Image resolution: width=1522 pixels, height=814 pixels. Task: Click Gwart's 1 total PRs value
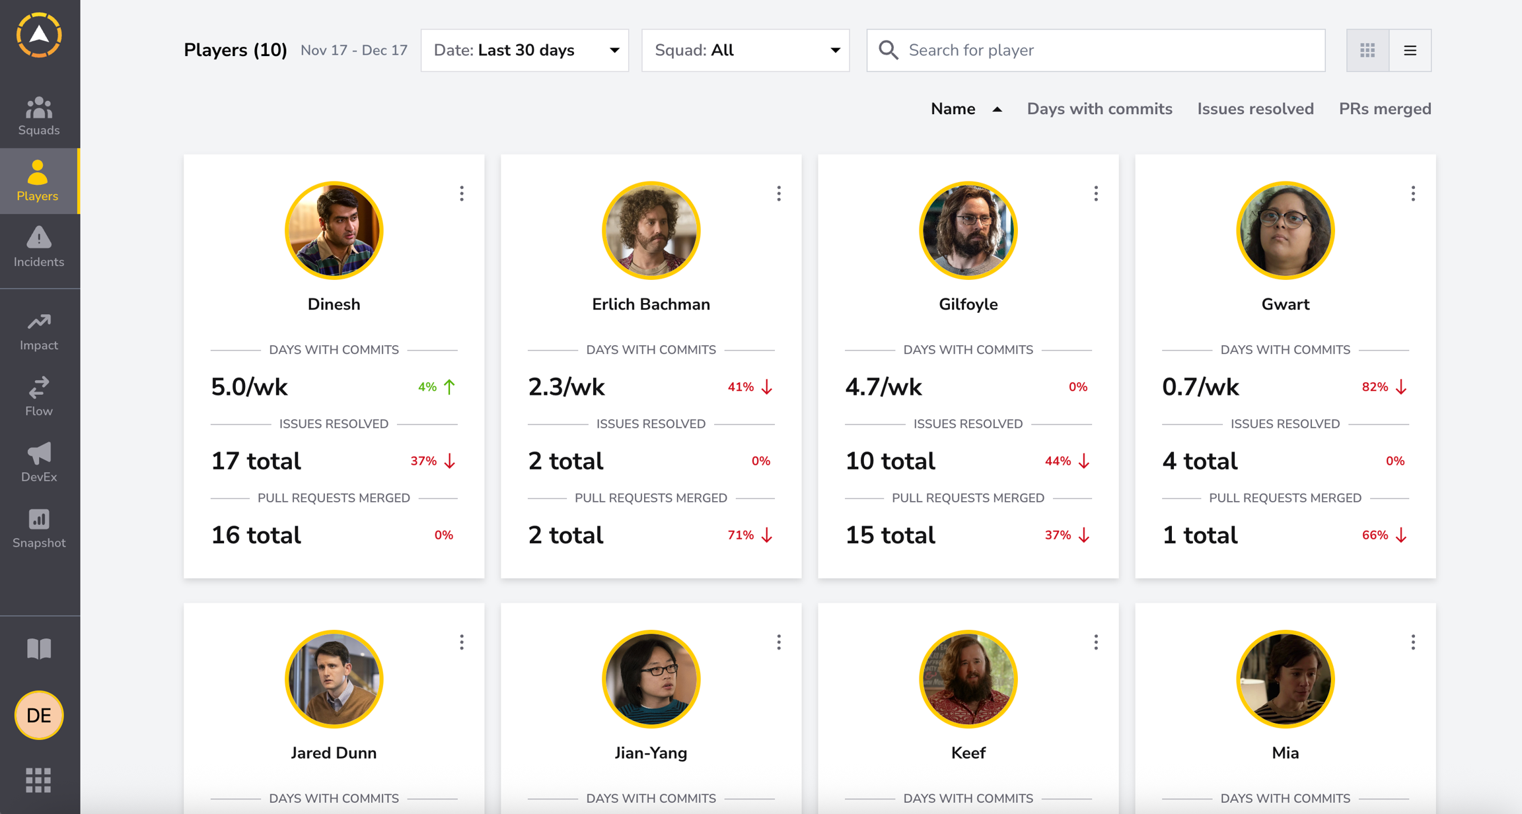point(1200,535)
